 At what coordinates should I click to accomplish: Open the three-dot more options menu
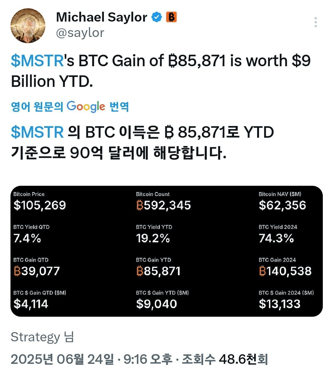point(315,22)
